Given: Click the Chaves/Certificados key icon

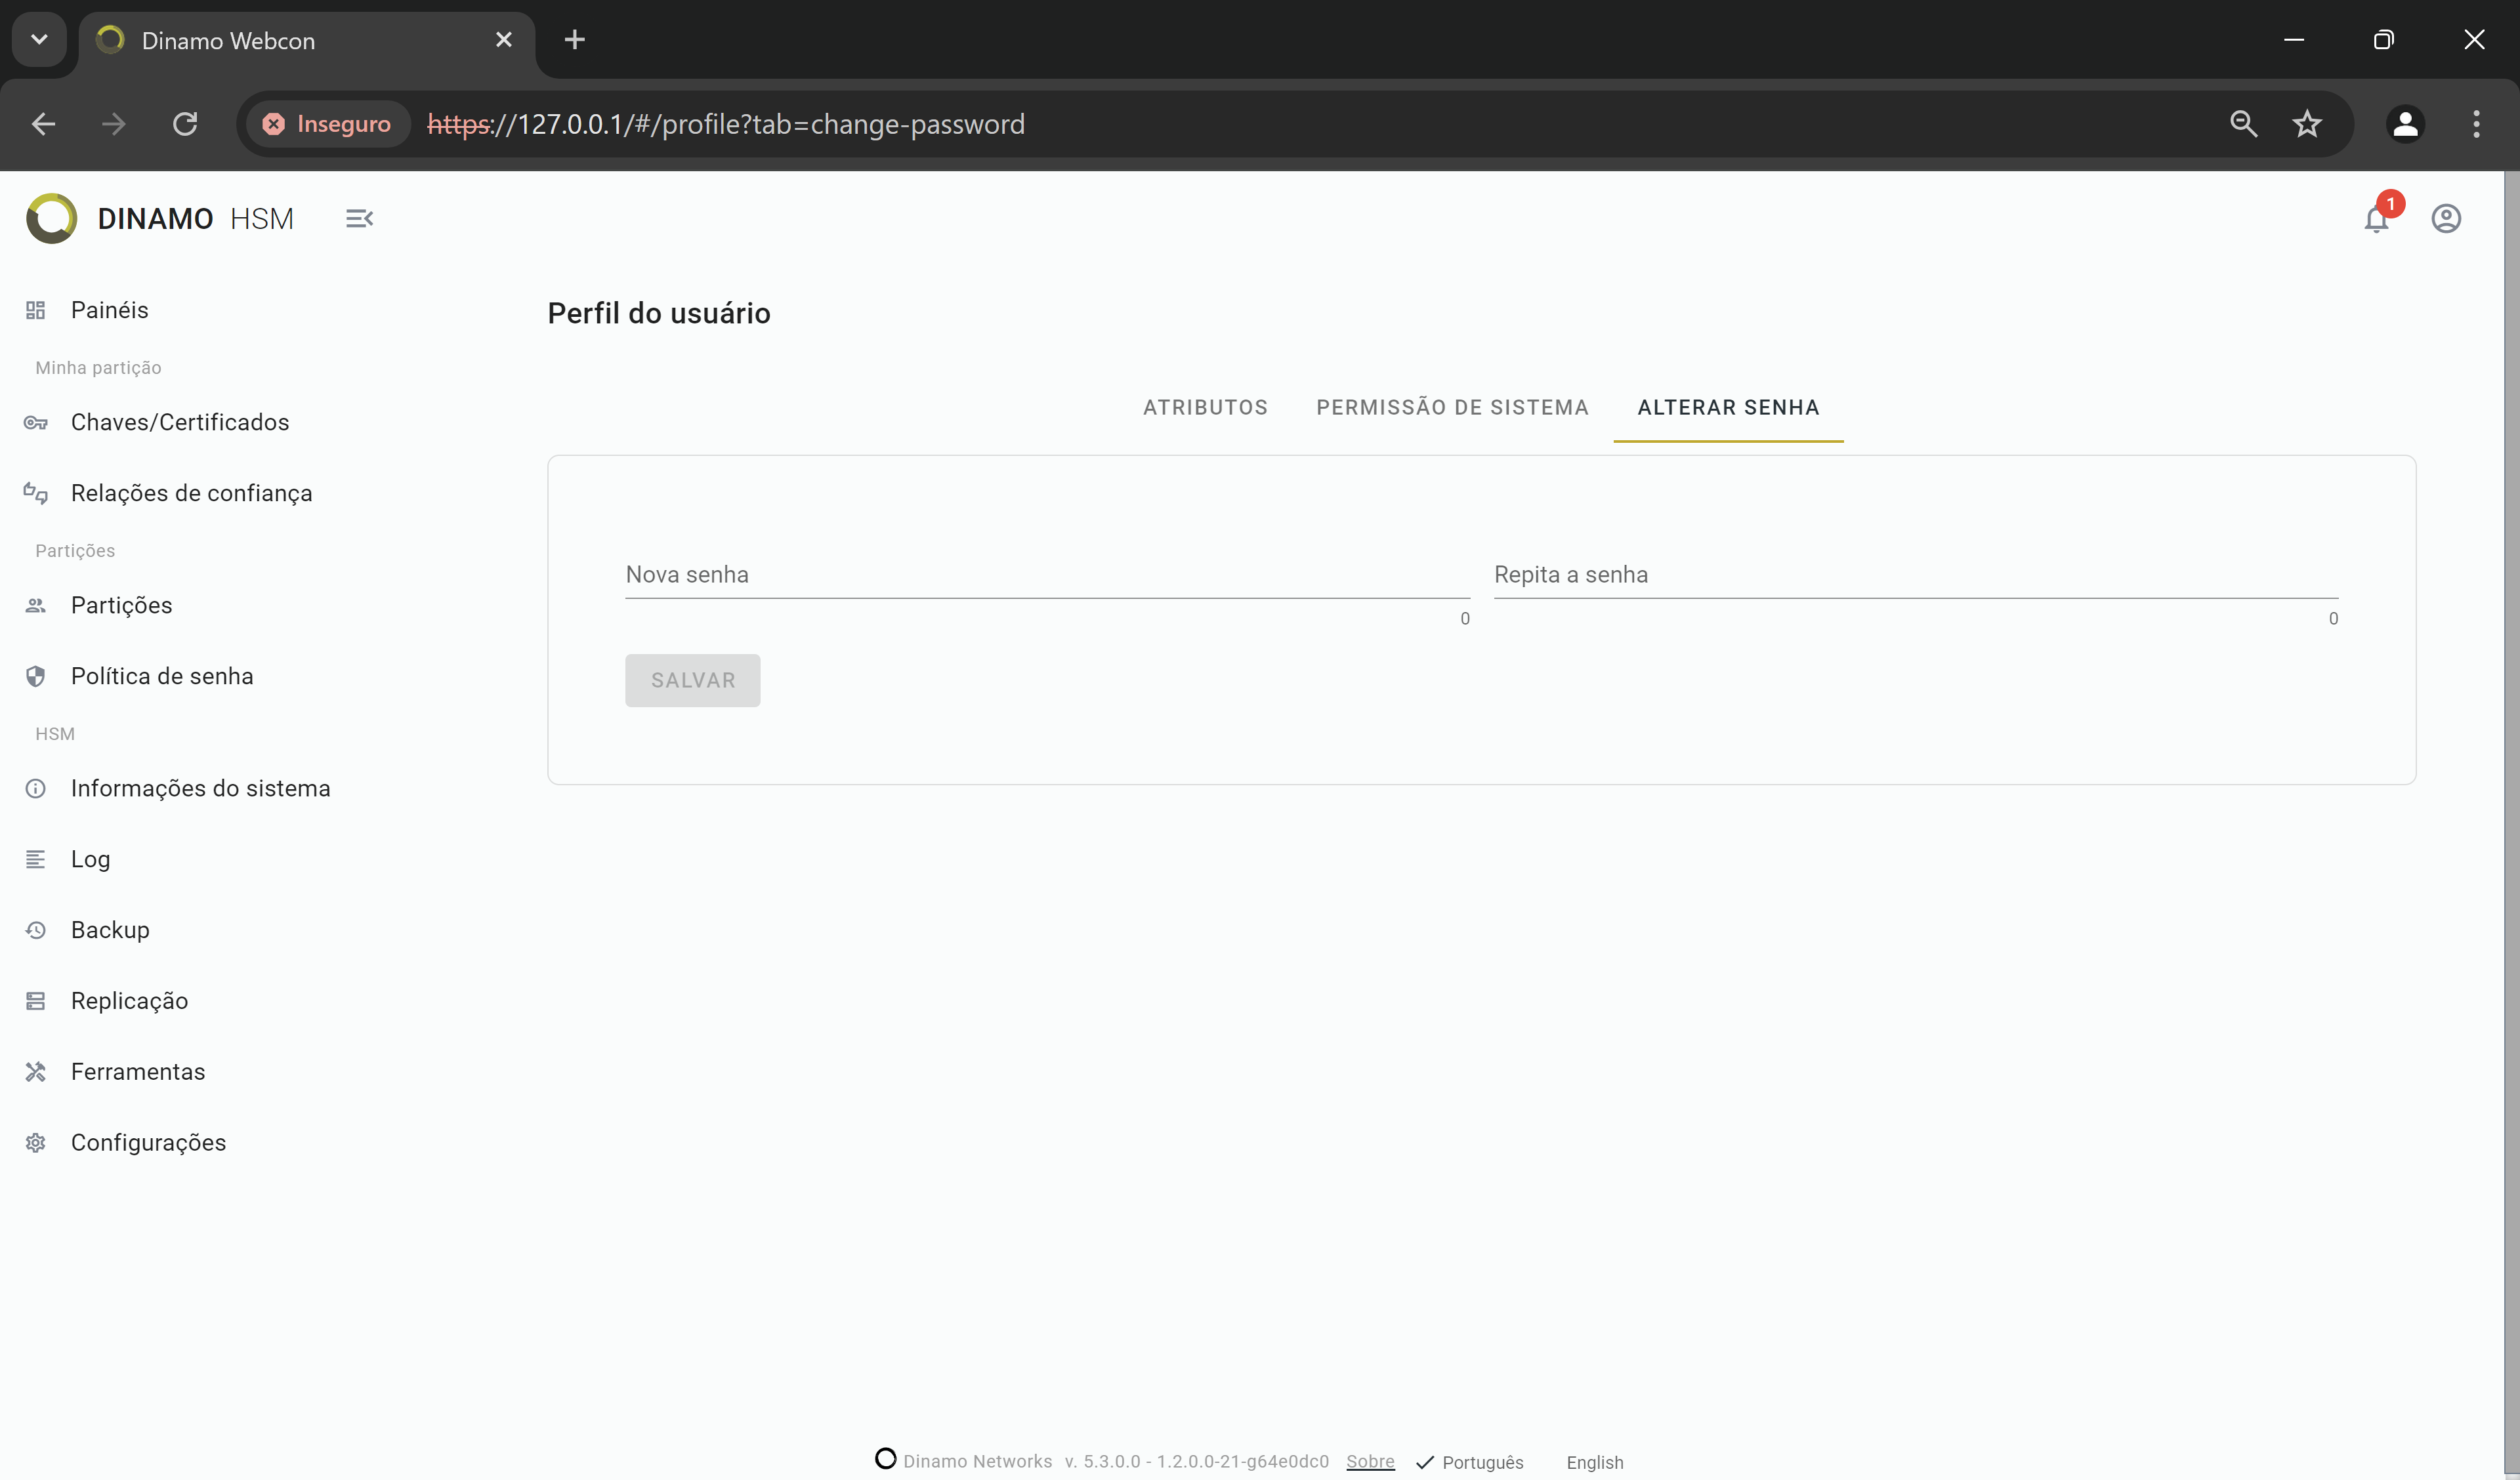Looking at the screenshot, I should tap(36, 422).
